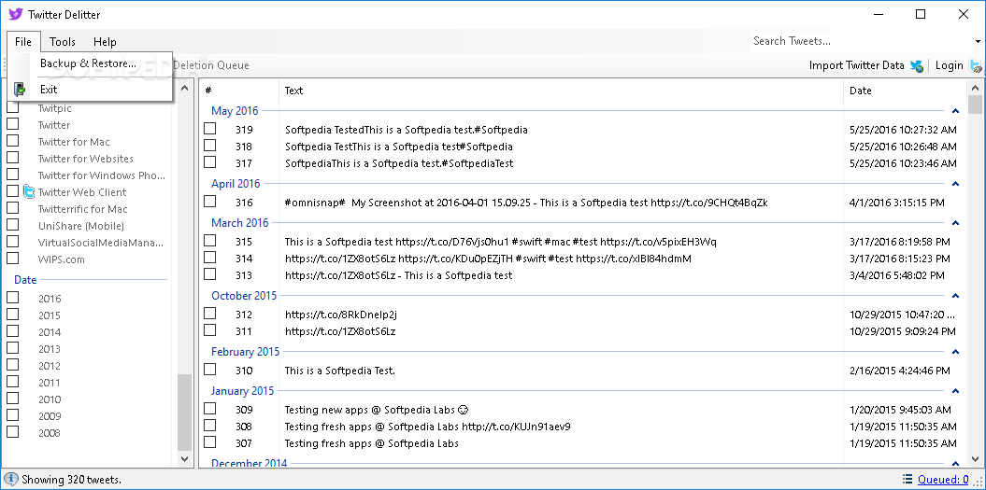Click inside the Search Tweets field
The height and width of the screenshot is (490, 986).
(862, 41)
